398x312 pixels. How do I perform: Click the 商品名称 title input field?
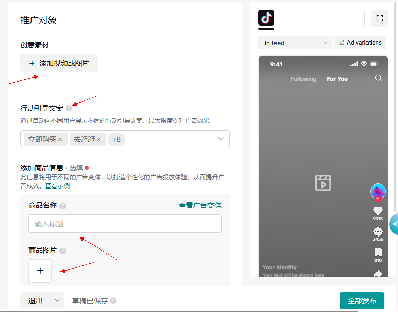pyautogui.click(x=125, y=224)
